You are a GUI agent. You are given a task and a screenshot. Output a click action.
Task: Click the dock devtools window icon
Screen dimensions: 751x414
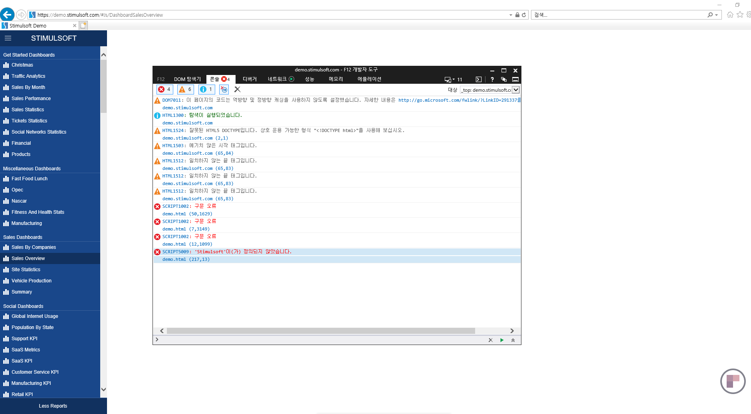515,79
